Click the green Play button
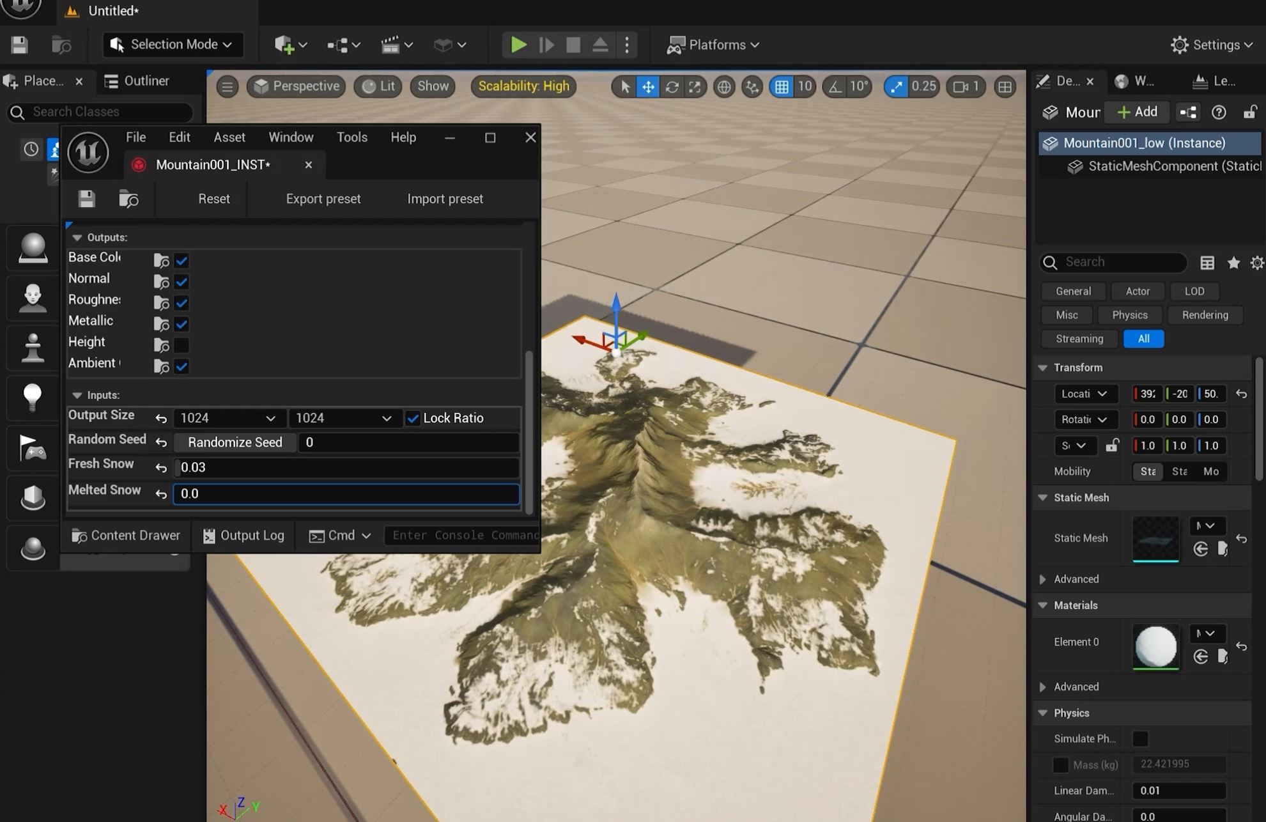This screenshot has height=822, width=1266. 518,45
